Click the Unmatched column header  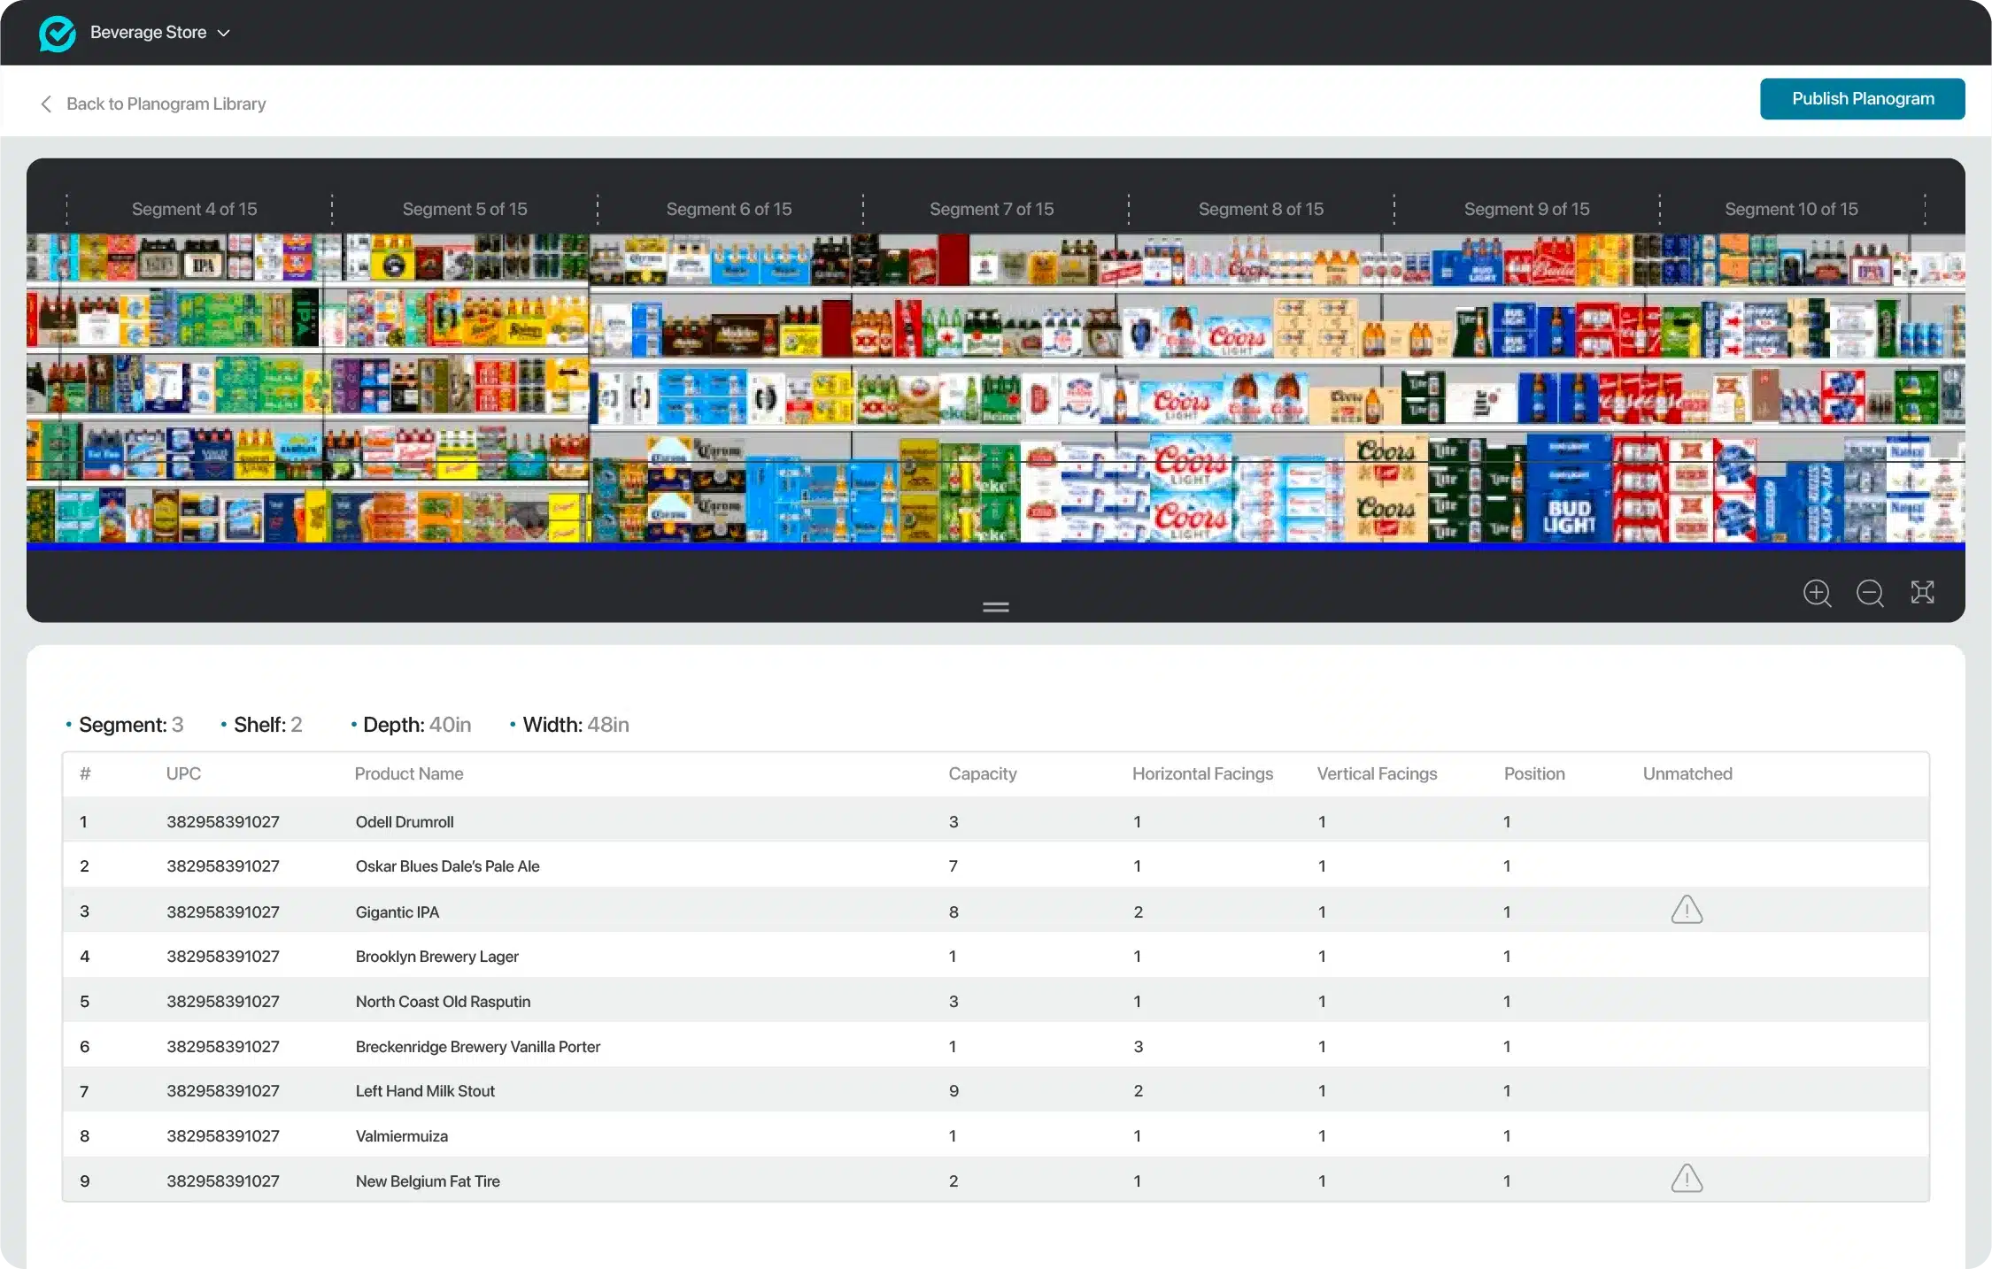[x=1687, y=773]
